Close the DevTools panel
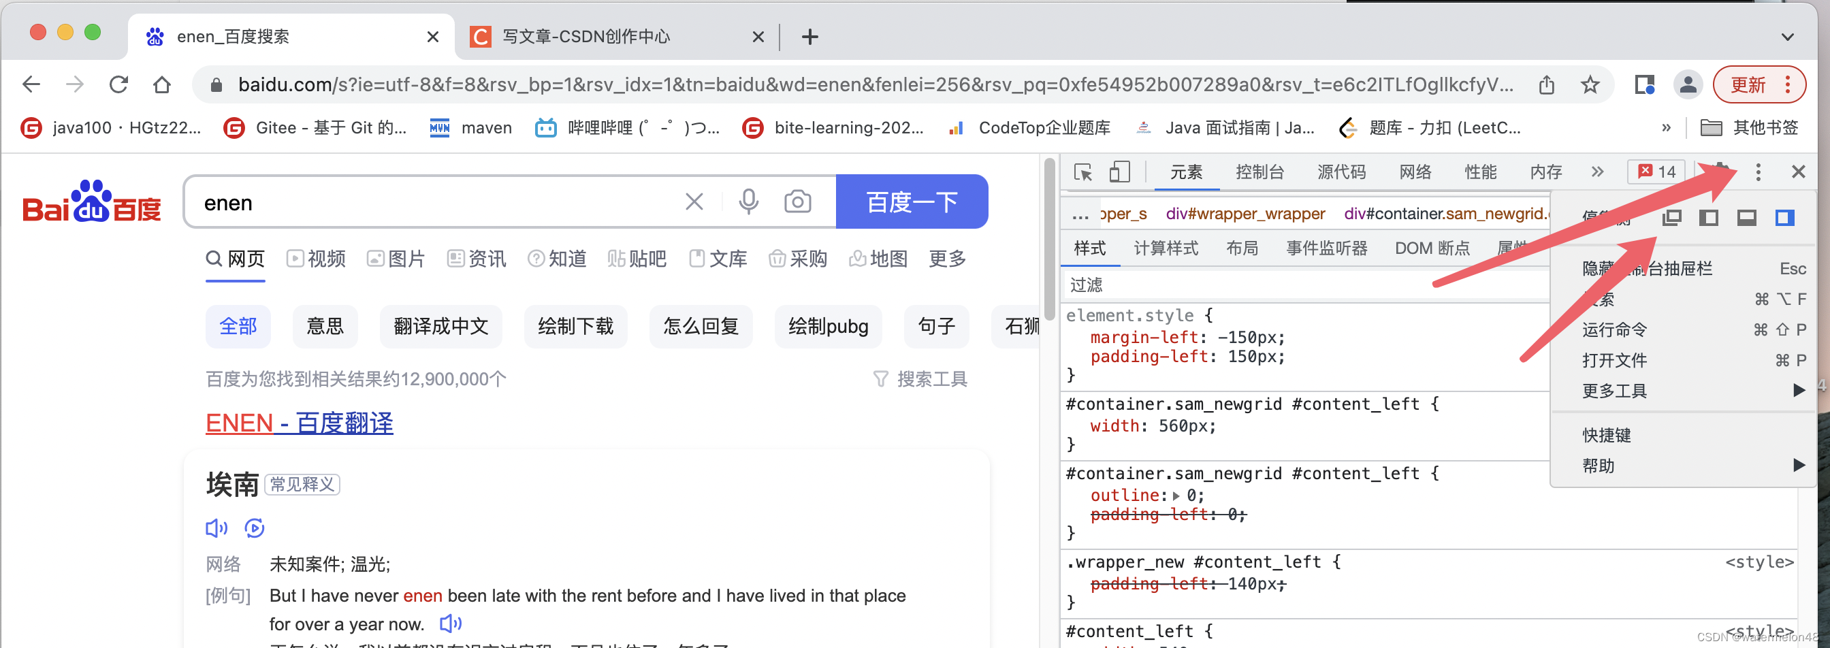The image size is (1830, 648). 1798,172
